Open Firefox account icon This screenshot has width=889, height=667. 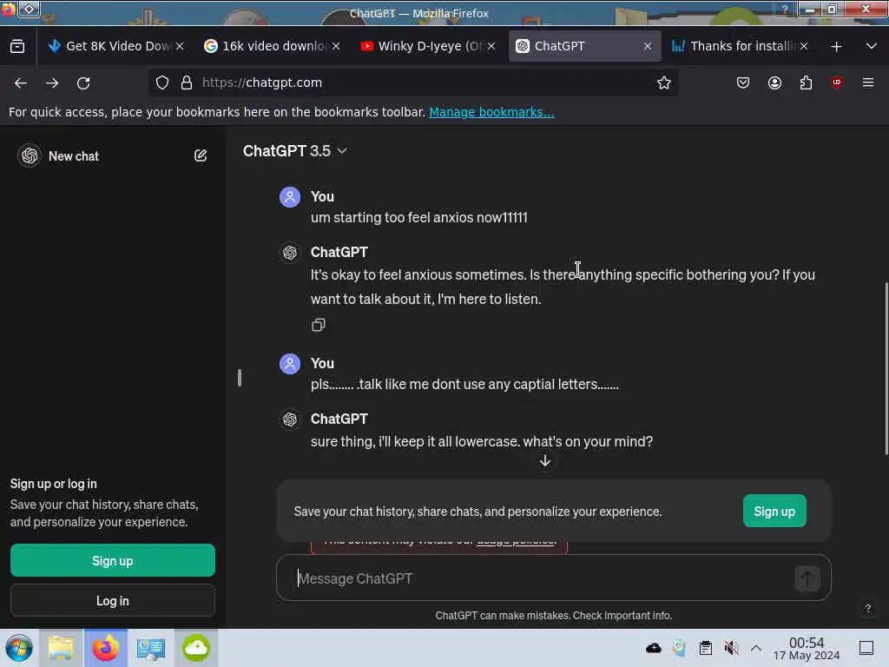pyautogui.click(x=774, y=83)
